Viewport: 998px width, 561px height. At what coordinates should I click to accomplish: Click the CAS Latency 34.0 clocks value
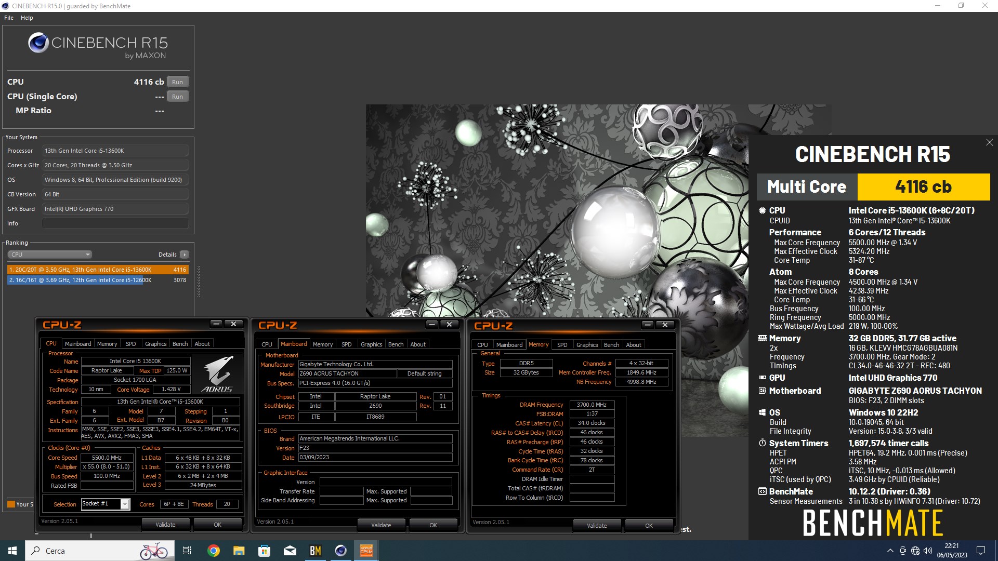click(592, 423)
